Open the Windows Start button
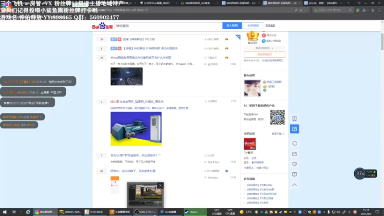Viewport: 384px width, 216px height. click(5, 212)
